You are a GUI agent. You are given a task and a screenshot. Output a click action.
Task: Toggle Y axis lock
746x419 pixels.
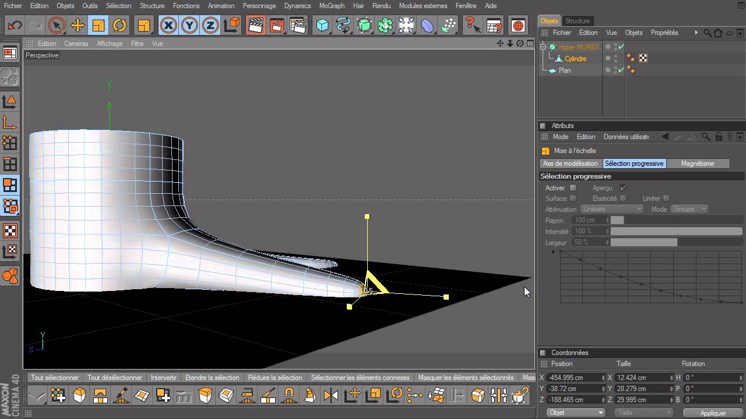click(189, 25)
